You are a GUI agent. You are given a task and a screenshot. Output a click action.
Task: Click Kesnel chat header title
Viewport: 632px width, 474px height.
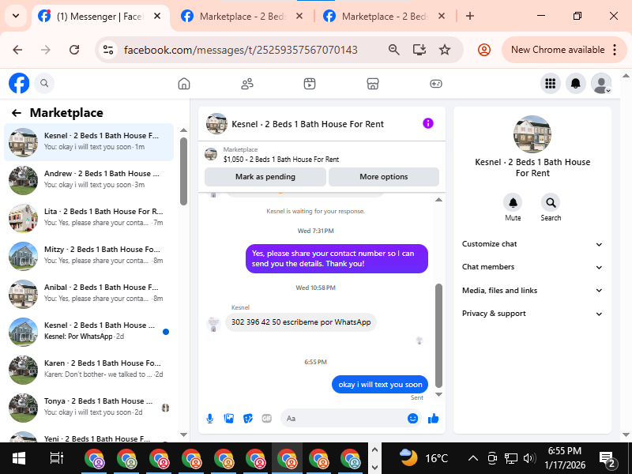(307, 124)
